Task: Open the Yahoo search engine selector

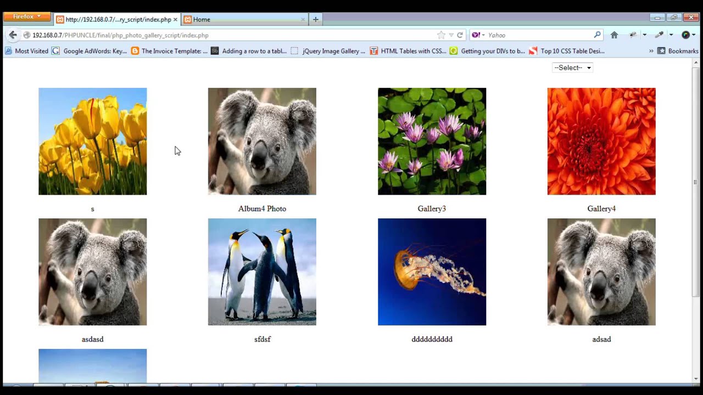Action: [478, 35]
